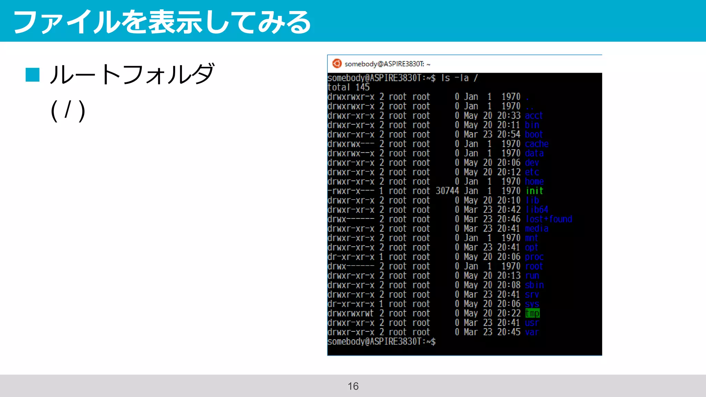This screenshot has width=706, height=397.
Task: Click the time '20:33' on the acct row
Action: point(509,115)
